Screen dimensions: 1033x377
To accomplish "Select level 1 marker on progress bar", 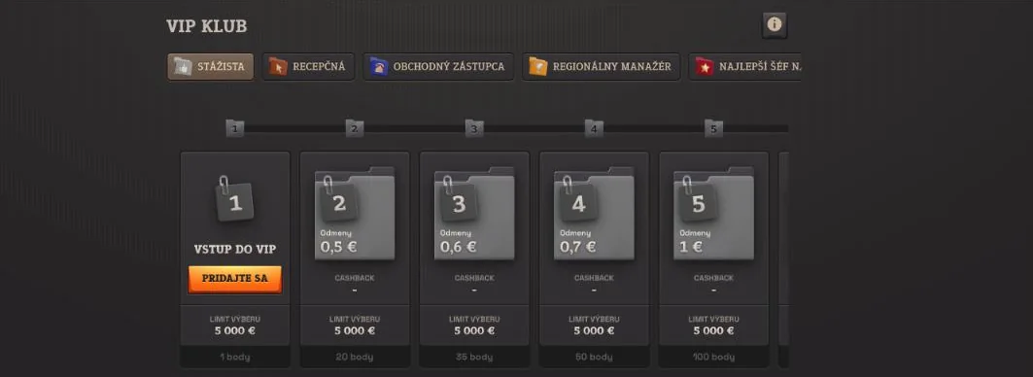I will [235, 128].
